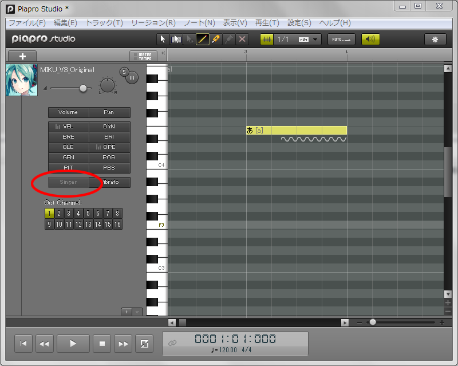Select output channel 10

click(x=59, y=224)
